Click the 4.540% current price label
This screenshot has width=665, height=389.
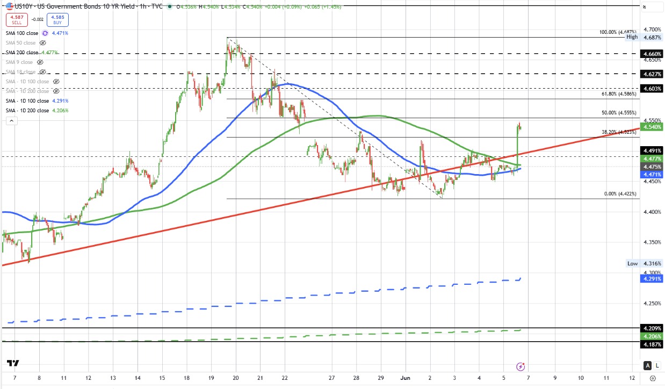point(652,127)
